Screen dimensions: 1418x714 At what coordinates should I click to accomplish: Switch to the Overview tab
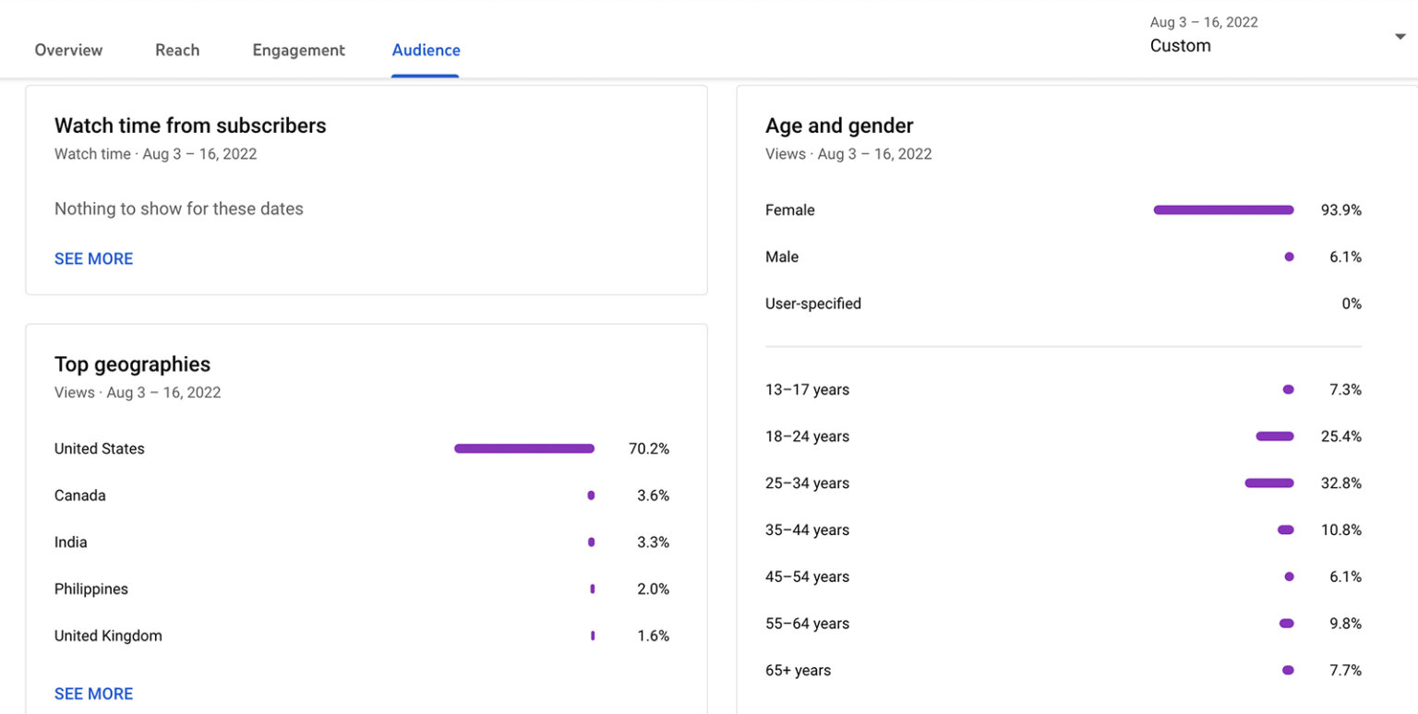68,50
